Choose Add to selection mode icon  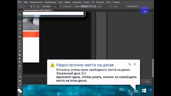[x=31, y=6]
